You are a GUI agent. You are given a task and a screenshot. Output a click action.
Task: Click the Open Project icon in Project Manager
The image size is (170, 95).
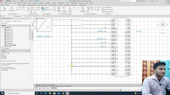coord(2,21)
